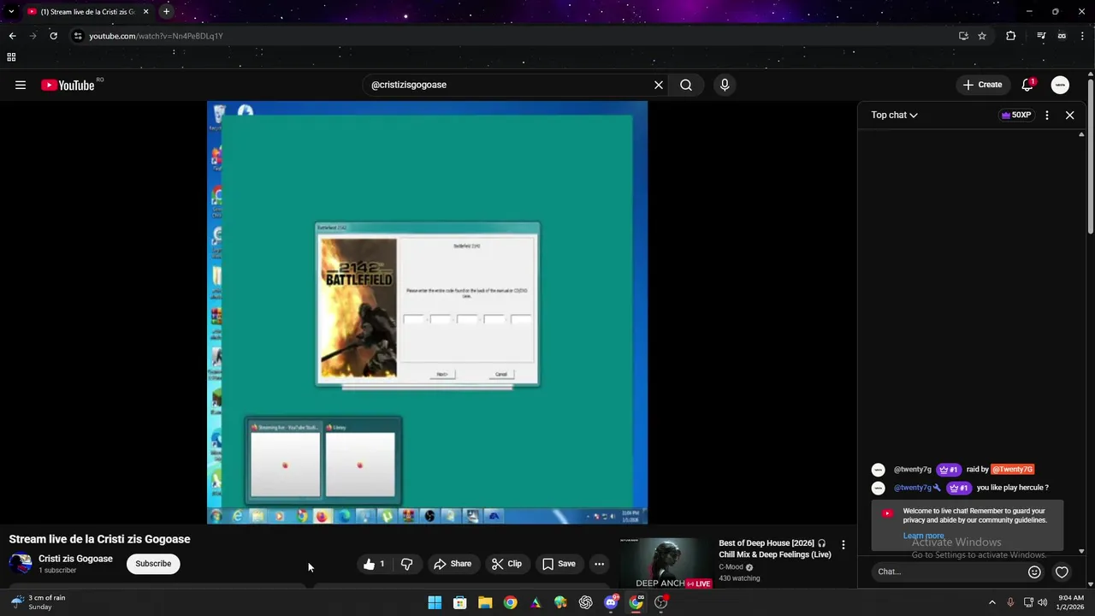Viewport: 1095px width, 616px height.
Task: Subscribe to Cristi zis Gogoase
Action: pyautogui.click(x=153, y=564)
